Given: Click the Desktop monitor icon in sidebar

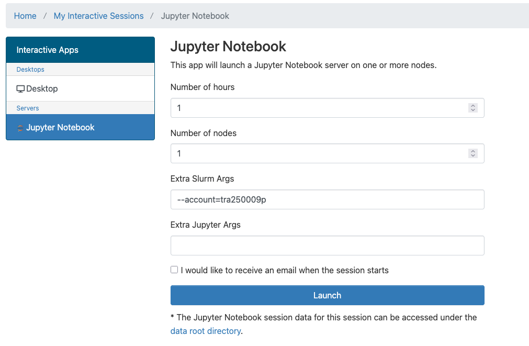Looking at the screenshot, I should tap(21, 89).
